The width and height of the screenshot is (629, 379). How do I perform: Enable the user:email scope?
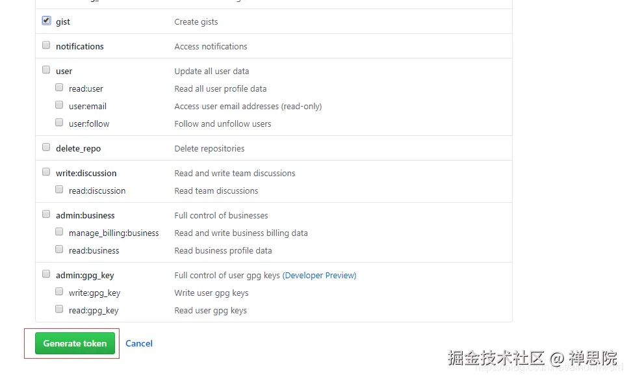pyautogui.click(x=59, y=105)
